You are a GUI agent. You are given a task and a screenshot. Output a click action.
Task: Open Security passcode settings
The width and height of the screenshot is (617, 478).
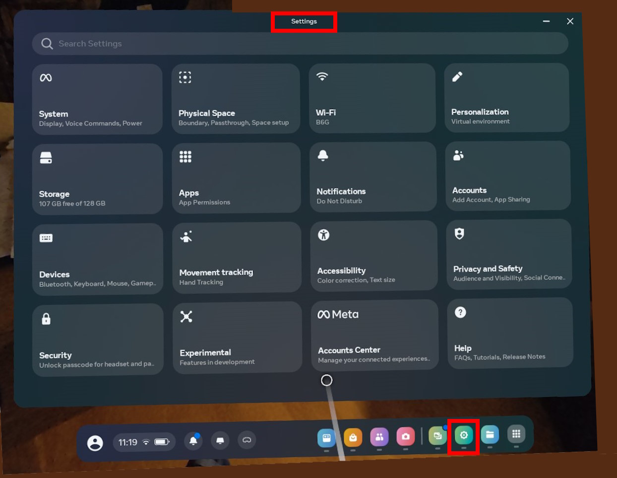[x=98, y=340]
